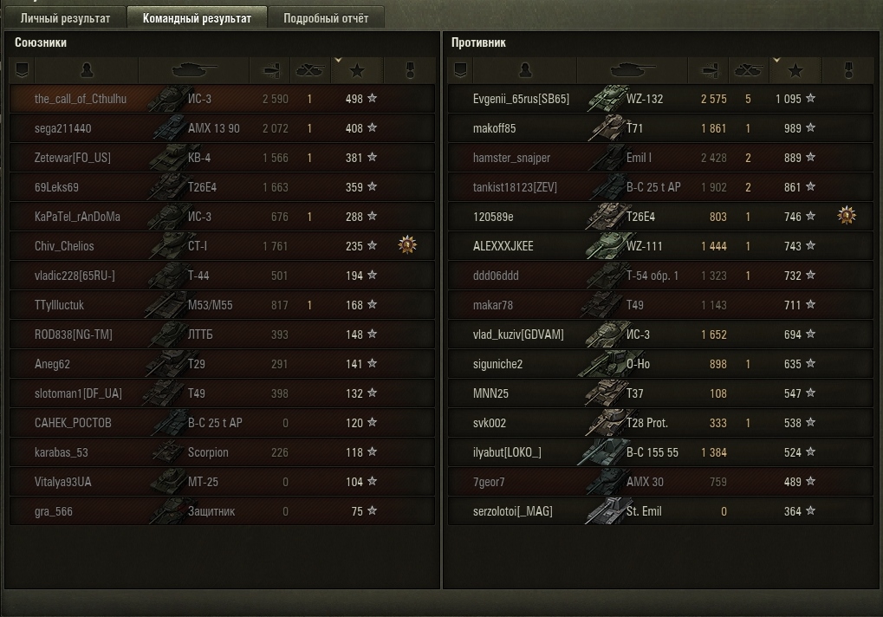Select Командный результат tab

(197, 18)
